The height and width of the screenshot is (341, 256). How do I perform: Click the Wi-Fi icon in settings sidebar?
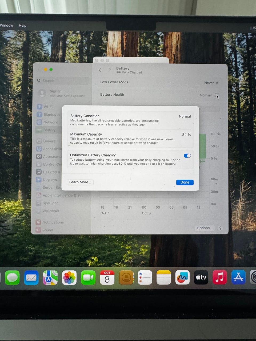tap(39, 107)
